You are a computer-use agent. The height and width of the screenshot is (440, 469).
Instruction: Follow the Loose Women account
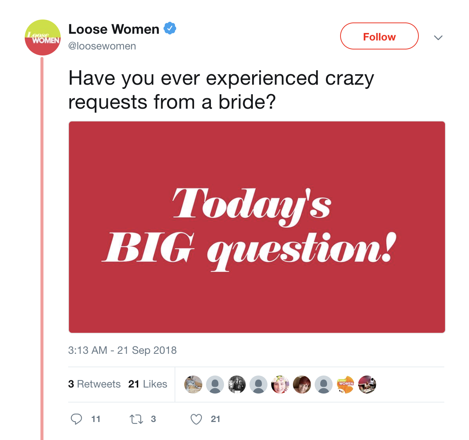379,36
